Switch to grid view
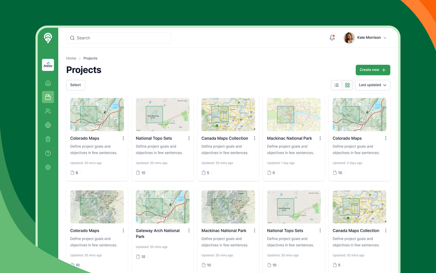 (347, 85)
